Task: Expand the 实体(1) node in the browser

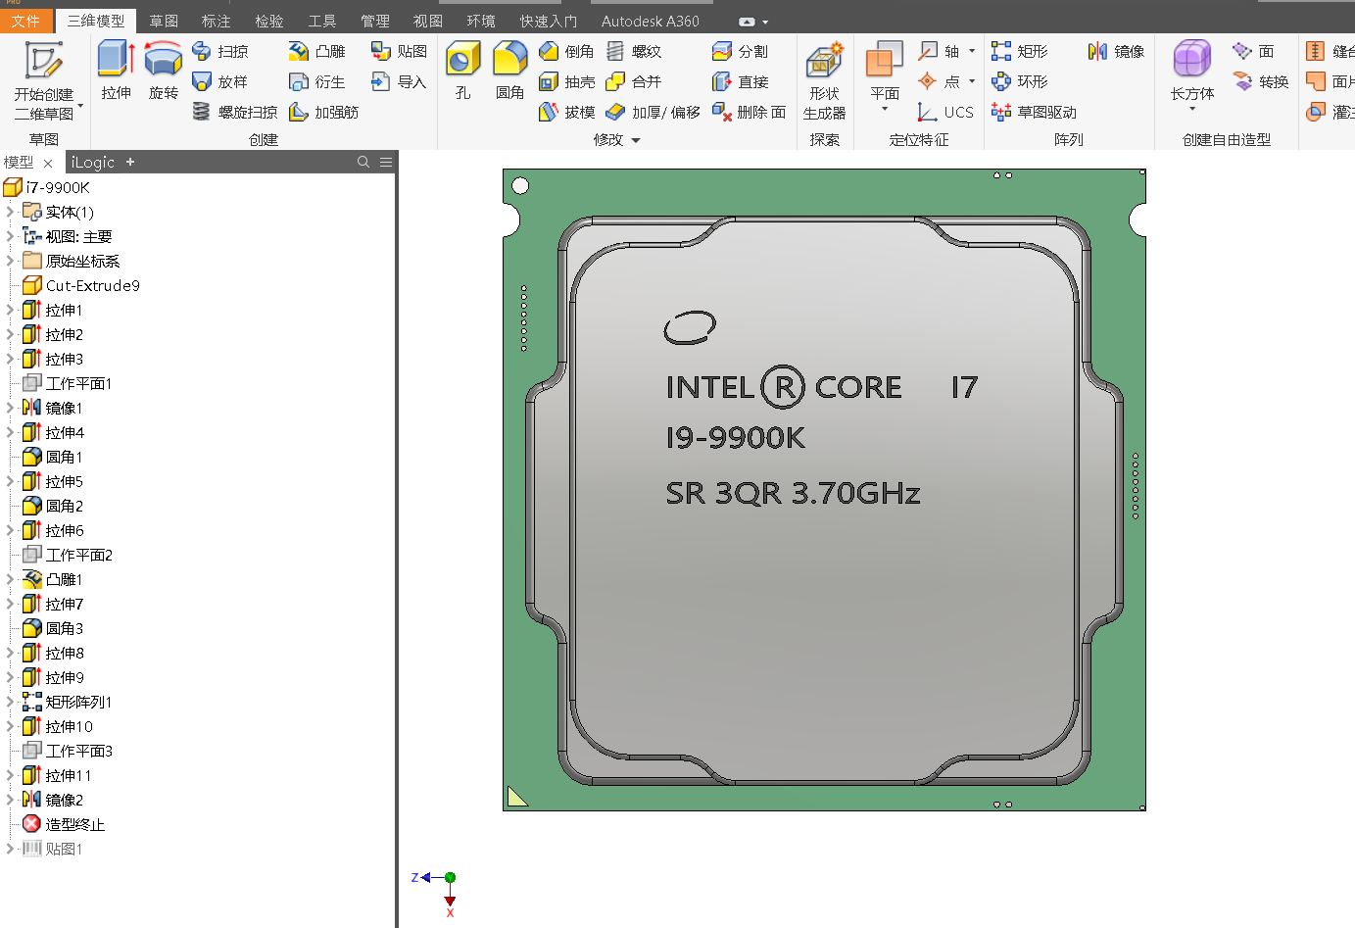Action: pyautogui.click(x=10, y=212)
